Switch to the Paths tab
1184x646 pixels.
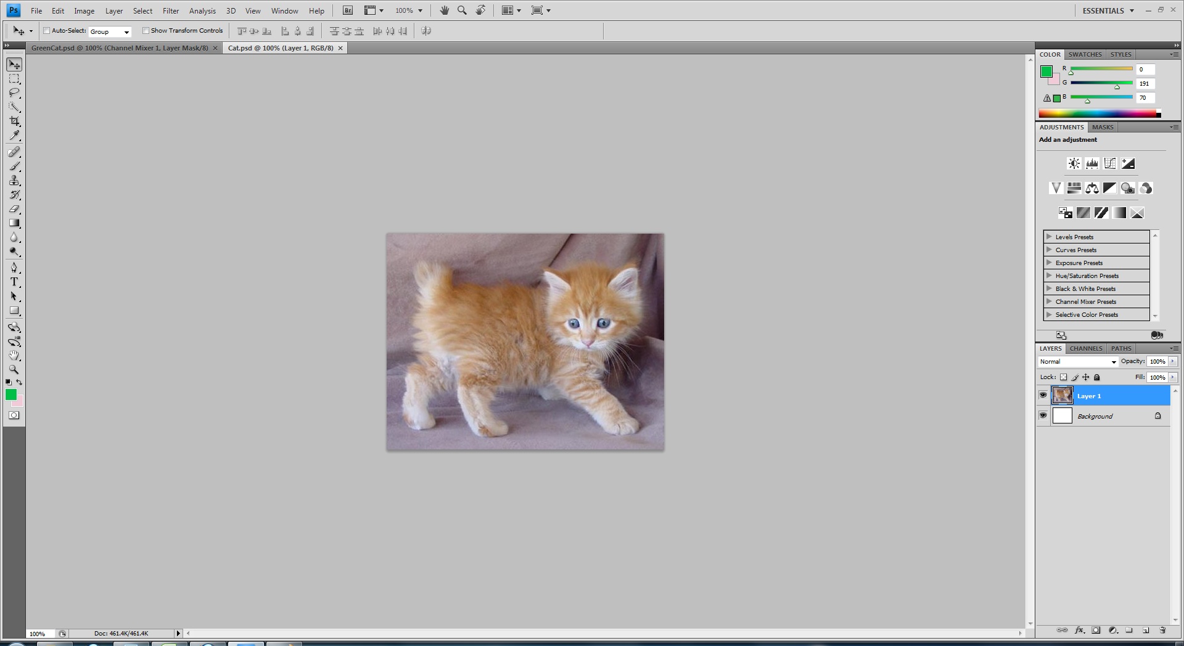(1121, 348)
